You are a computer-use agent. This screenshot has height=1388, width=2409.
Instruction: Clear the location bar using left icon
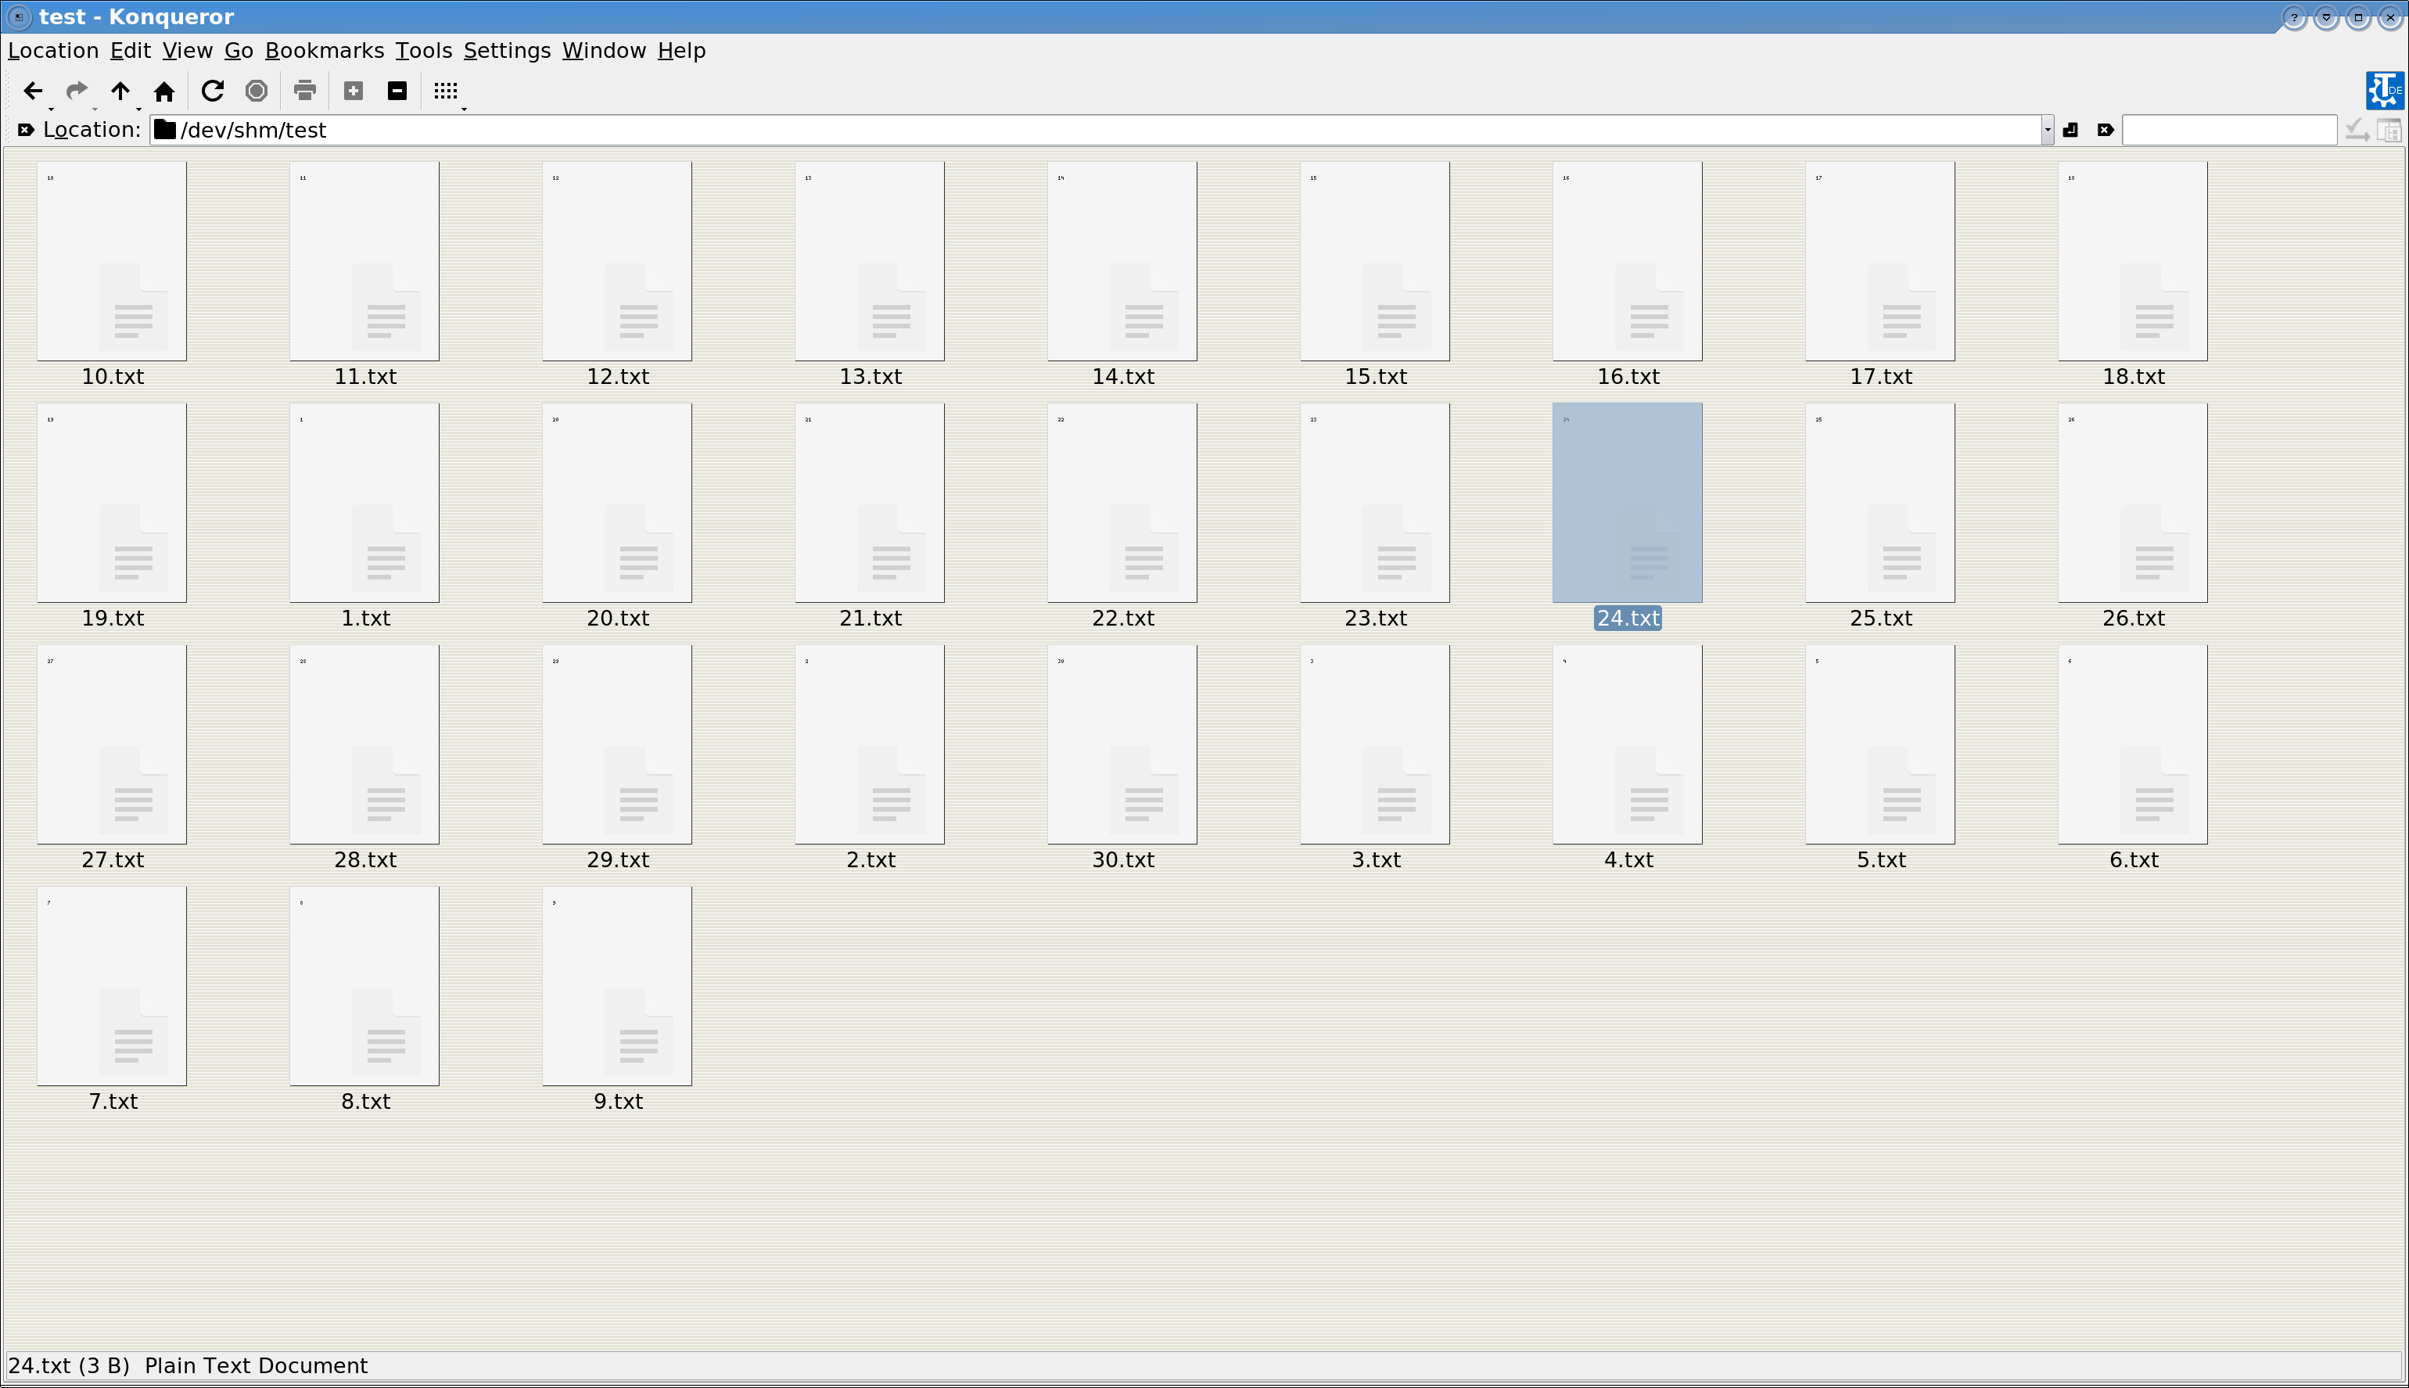pos(26,130)
